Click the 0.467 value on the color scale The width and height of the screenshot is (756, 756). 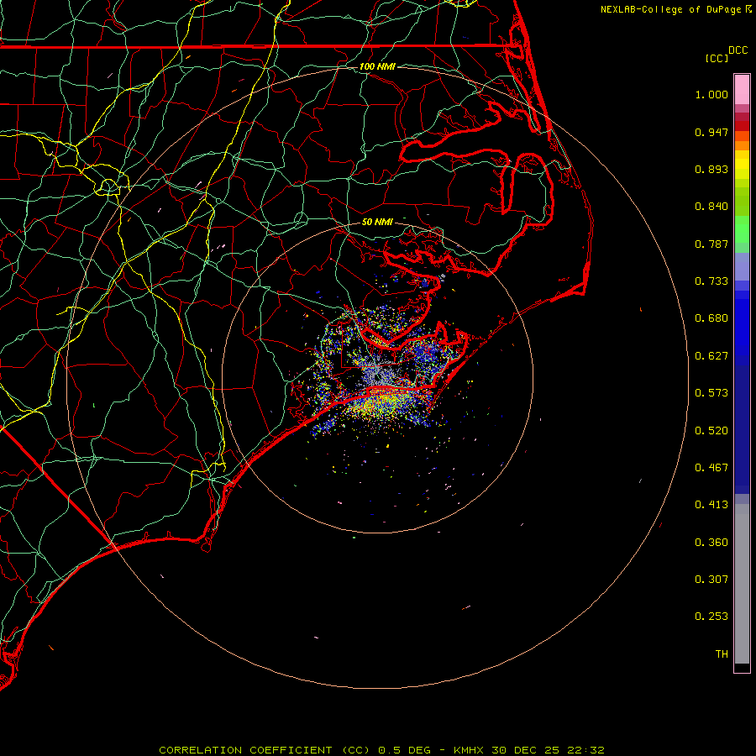[711, 468]
